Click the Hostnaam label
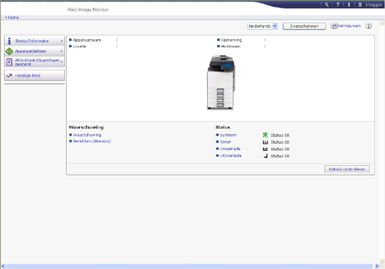The width and height of the screenshot is (385, 269). pos(230,46)
